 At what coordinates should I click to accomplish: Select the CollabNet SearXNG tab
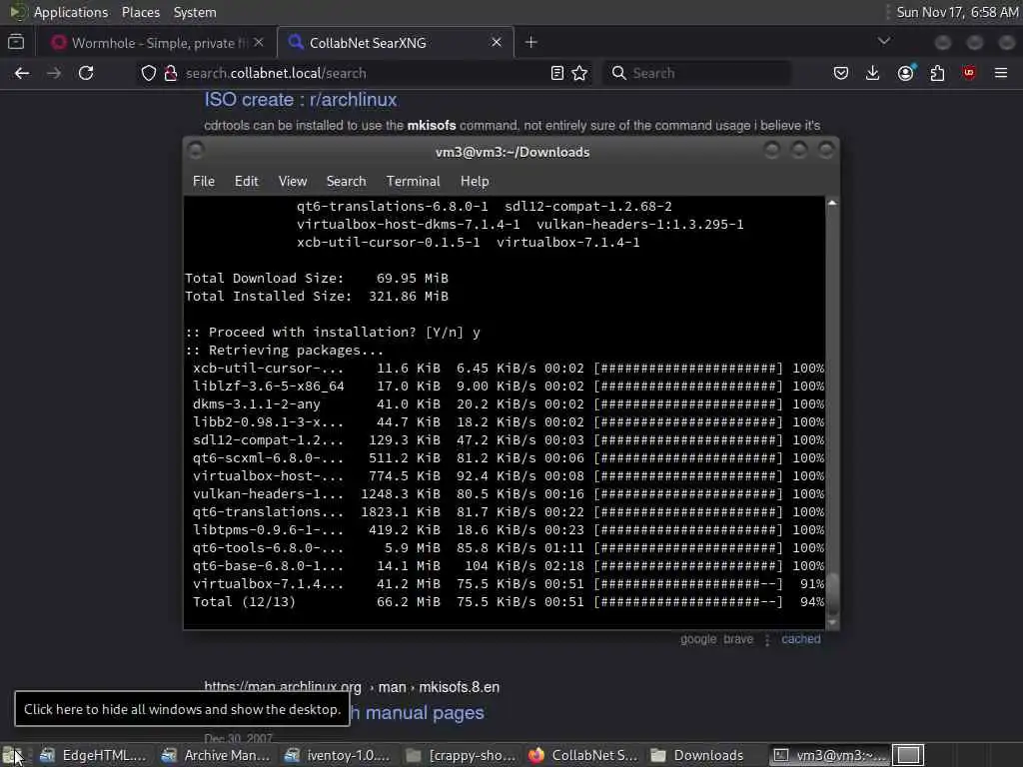pyautogui.click(x=396, y=42)
